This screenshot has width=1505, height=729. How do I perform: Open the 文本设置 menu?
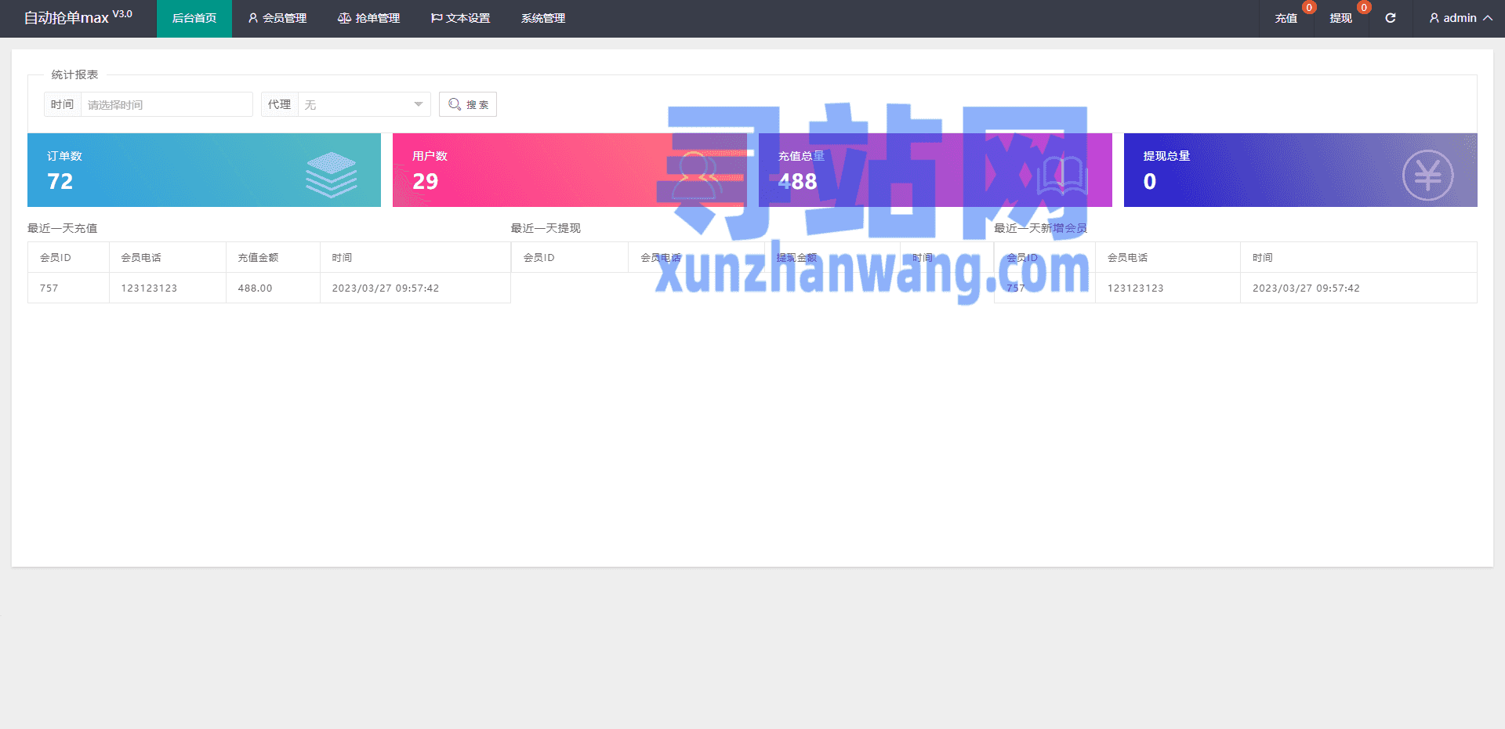(x=461, y=18)
